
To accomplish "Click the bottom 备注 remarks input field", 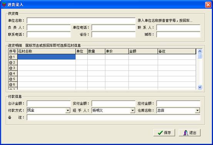I will coord(113,118).
